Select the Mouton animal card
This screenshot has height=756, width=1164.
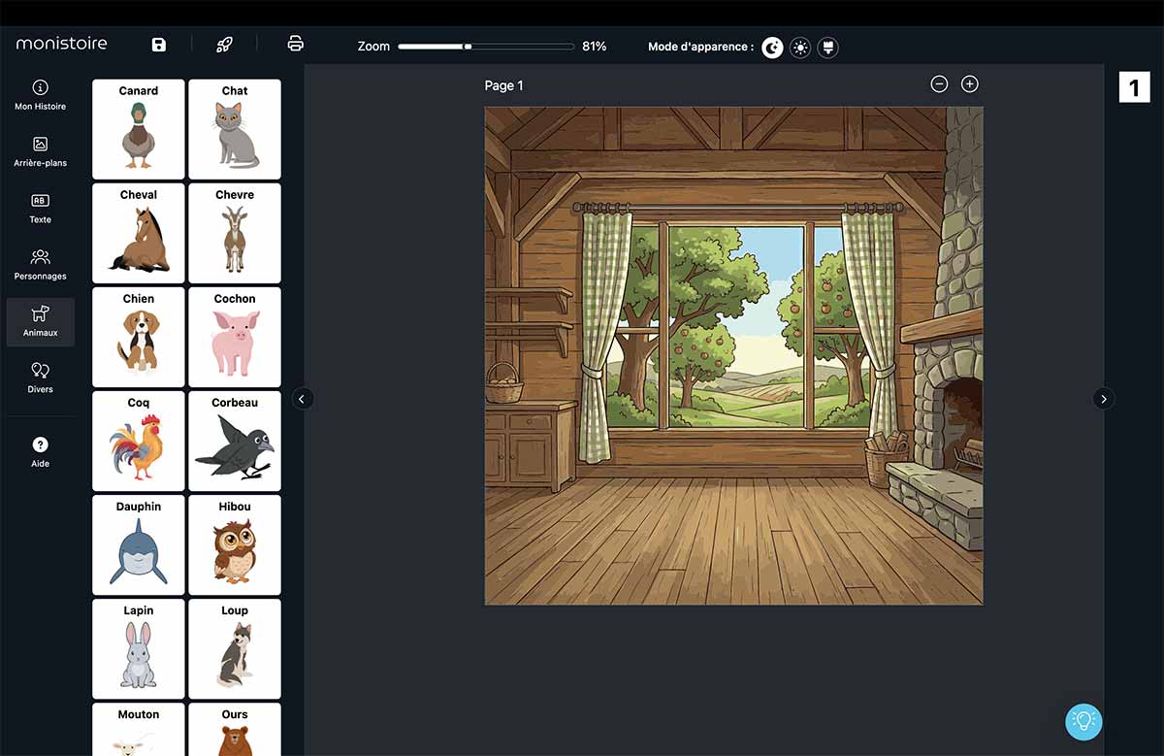coord(139,729)
